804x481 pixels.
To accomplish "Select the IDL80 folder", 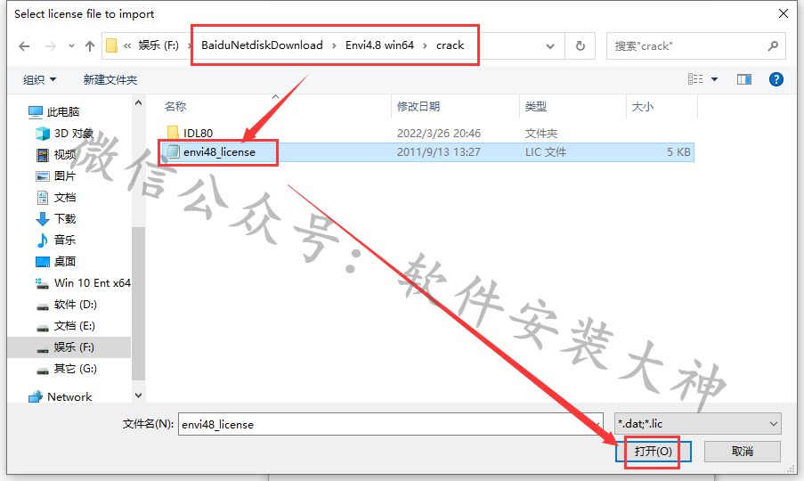I will pos(198,134).
